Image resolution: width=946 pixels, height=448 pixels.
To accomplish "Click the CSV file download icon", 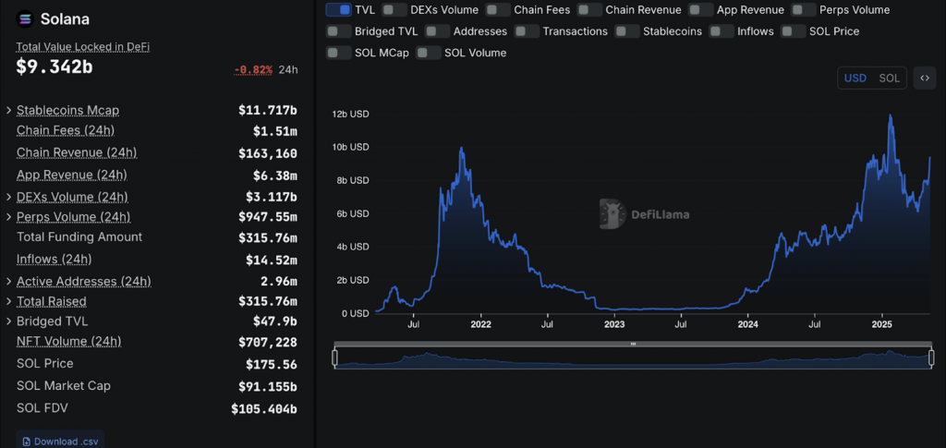I will pos(26,442).
